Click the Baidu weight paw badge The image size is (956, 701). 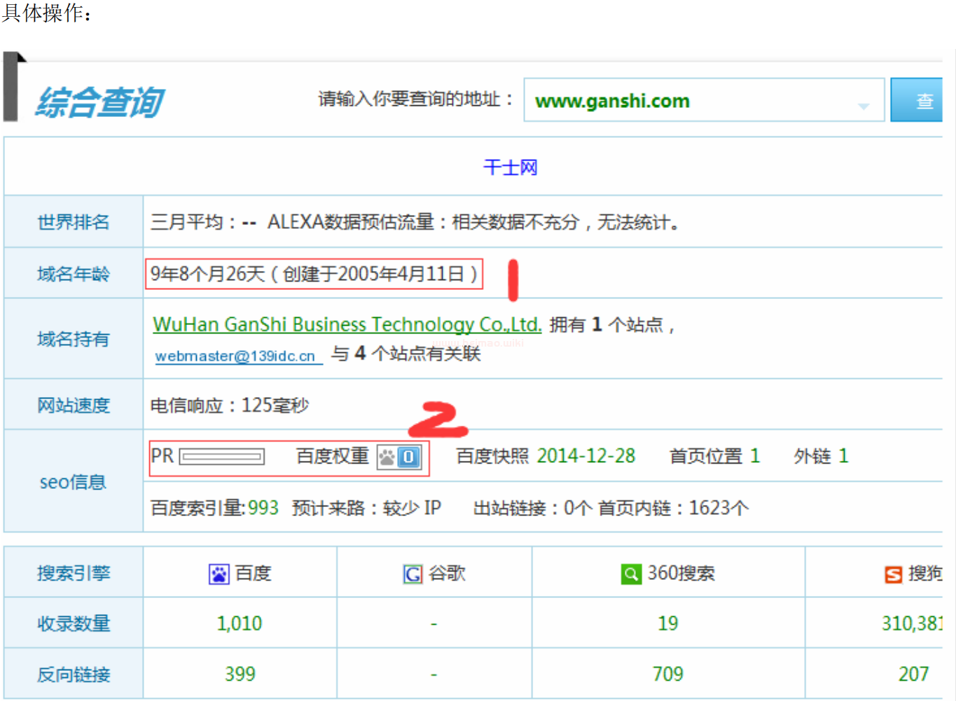click(399, 458)
